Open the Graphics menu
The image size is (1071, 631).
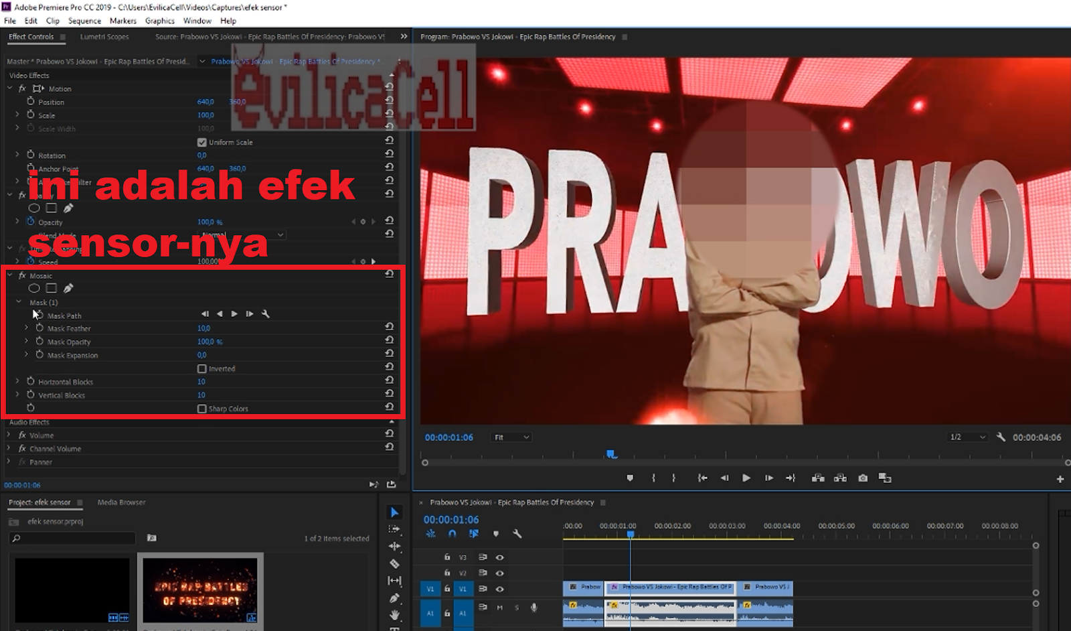tap(159, 21)
